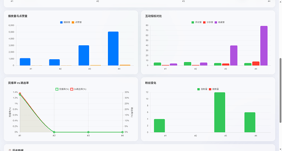Viewport: 282px width, 151px height.
Task: Click the 35% right axis label
Action: click(127, 92)
